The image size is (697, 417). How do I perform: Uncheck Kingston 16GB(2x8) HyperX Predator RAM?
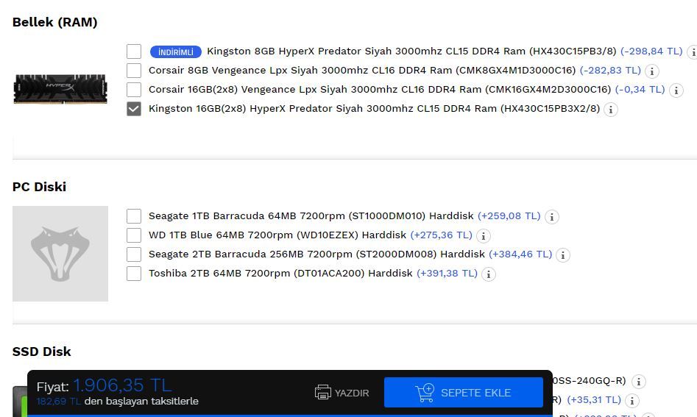(x=134, y=109)
